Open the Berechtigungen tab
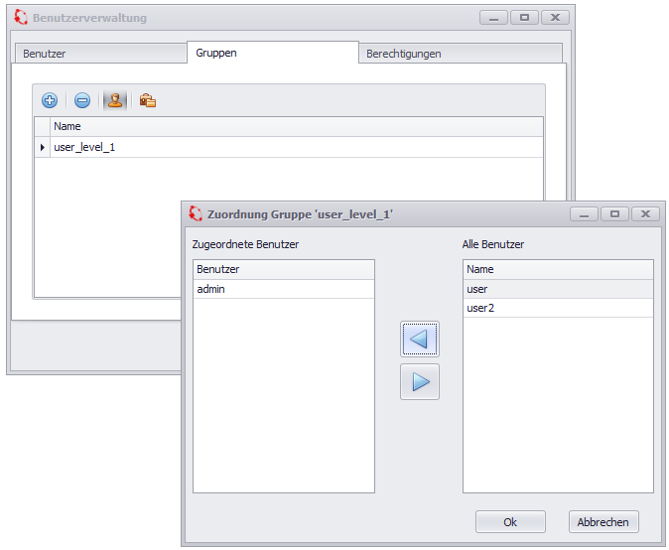The width and height of the screenshot is (669, 550). (460, 54)
